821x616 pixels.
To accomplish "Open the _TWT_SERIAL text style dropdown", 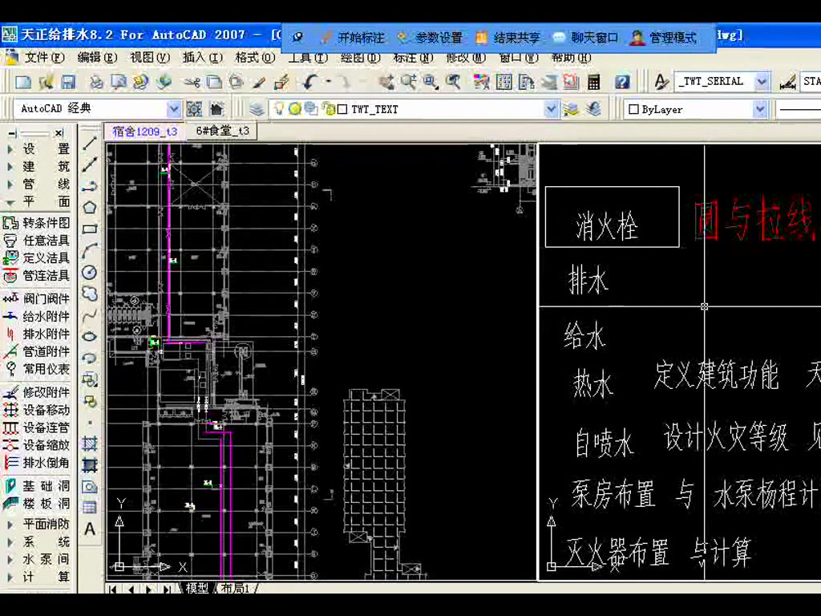I will tap(762, 81).
